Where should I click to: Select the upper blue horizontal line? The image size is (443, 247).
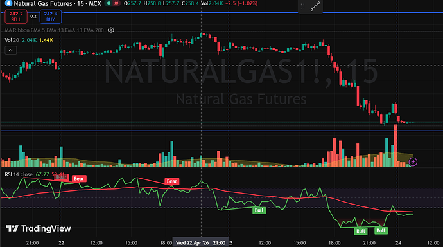[221, 12]
